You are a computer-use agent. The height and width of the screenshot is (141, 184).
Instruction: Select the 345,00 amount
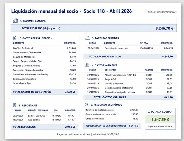point(72,53)
